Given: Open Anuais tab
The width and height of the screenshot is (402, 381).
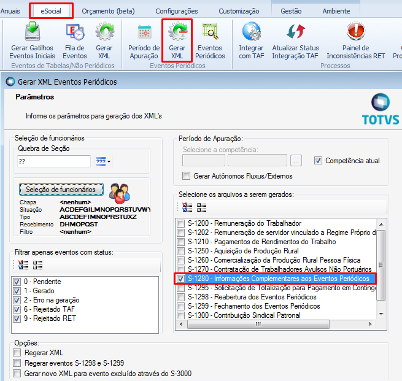Looking at the screenshot, I should point(10,11).
